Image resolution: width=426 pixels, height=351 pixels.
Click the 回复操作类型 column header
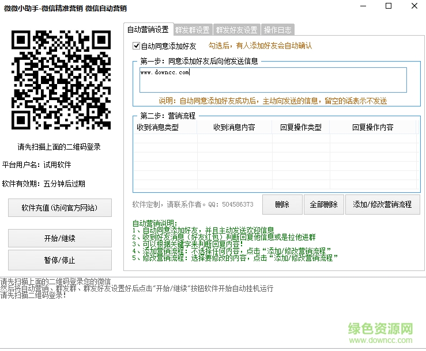[x=301, y=127]
